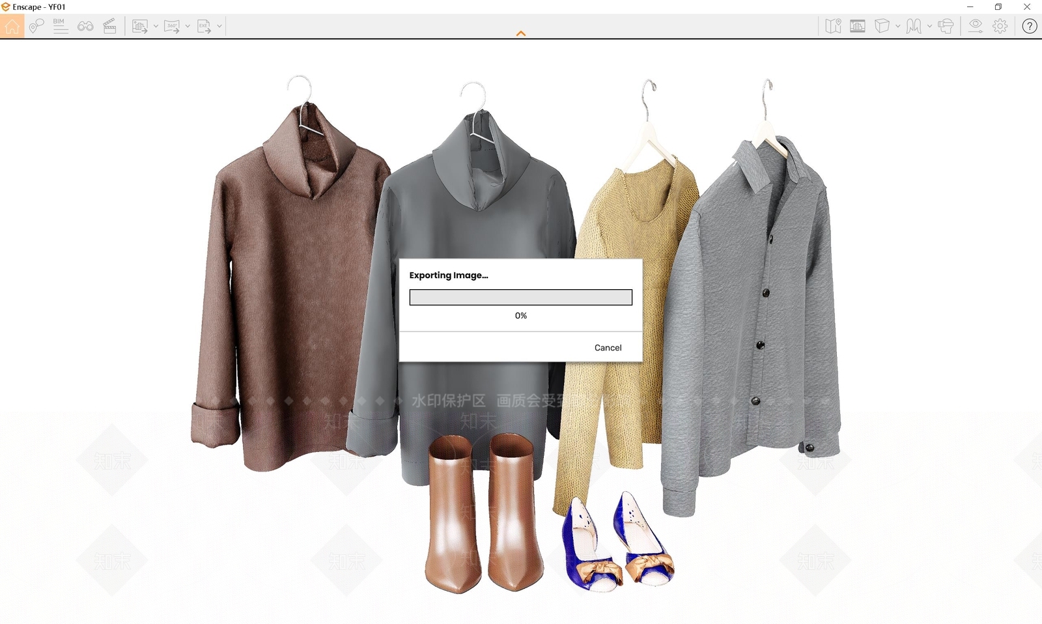1042x624 pixels.
Task: Collapse toolbar with the orange chevron
Action: pos(521,33)
